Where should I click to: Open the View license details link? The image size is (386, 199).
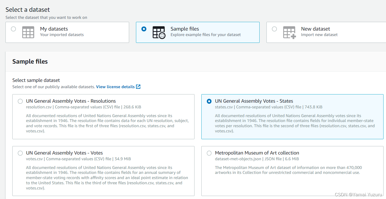click(115, 87)
